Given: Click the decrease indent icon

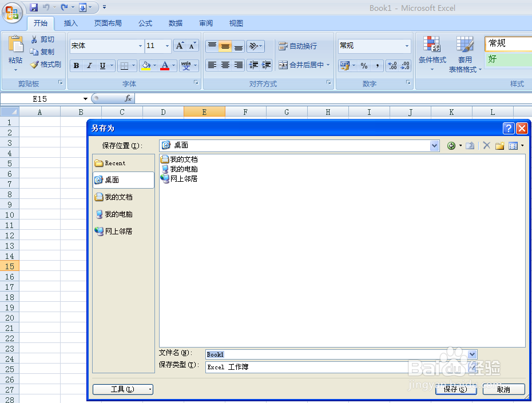Looking at the screenshot, I should [x=253, y=65].
